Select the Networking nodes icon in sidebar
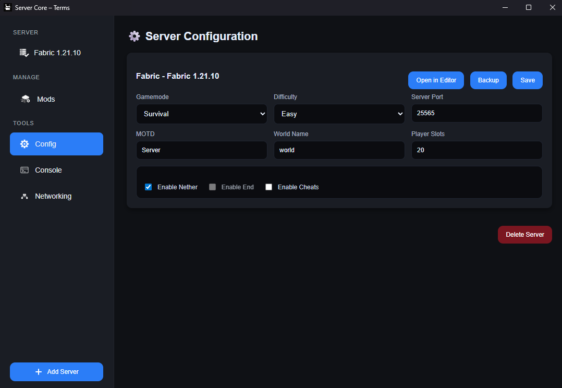 [x=24, y=196]
